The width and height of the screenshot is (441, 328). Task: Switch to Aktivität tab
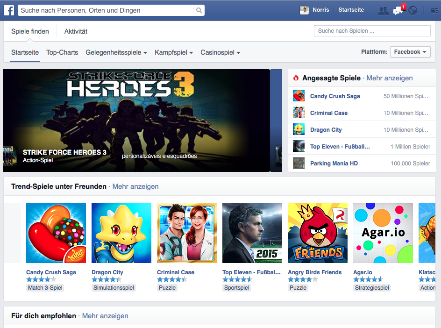76,31
